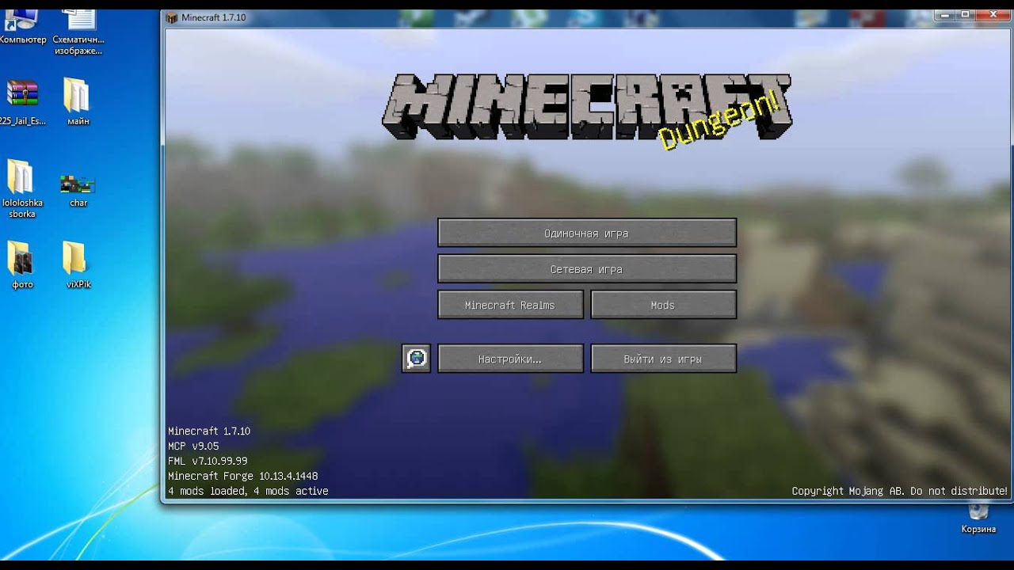Click the Minecraft 1.7.10 version text
This screenshot has width=1014, height=570.
pos(209,431)
